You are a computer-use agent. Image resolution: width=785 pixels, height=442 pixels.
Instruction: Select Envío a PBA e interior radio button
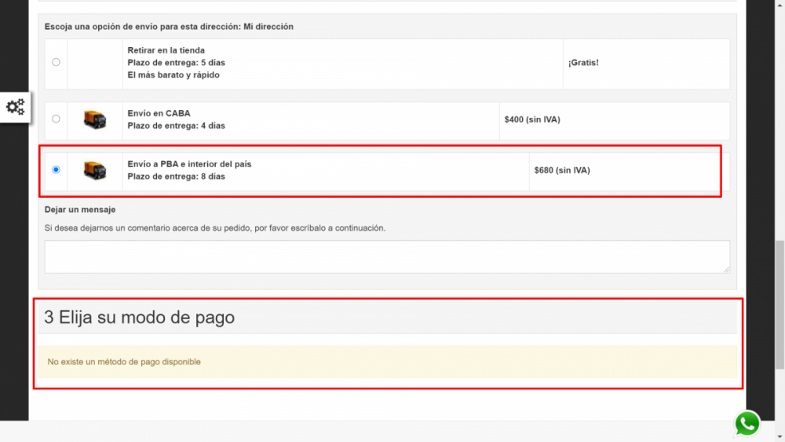[x=56, y=170]
